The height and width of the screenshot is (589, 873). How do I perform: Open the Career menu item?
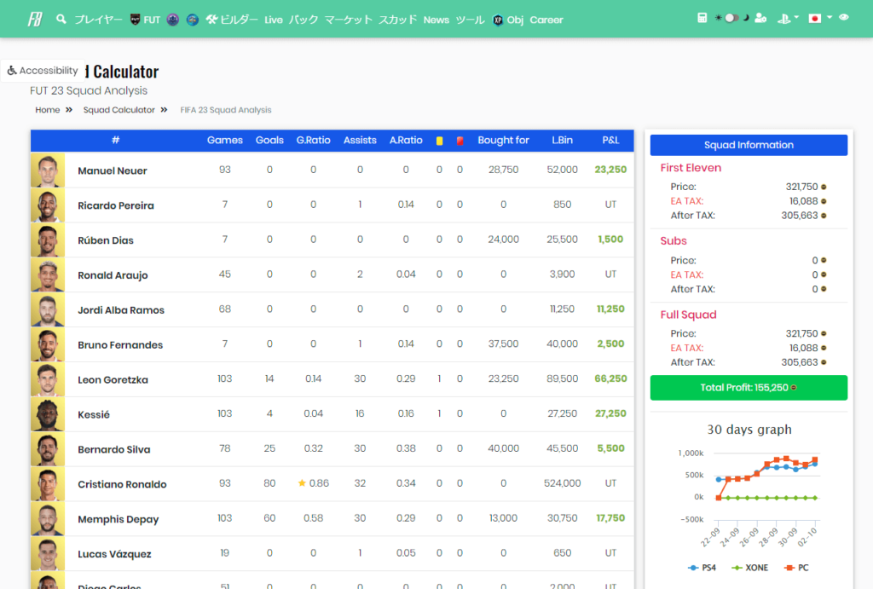[x=546, y=20]
